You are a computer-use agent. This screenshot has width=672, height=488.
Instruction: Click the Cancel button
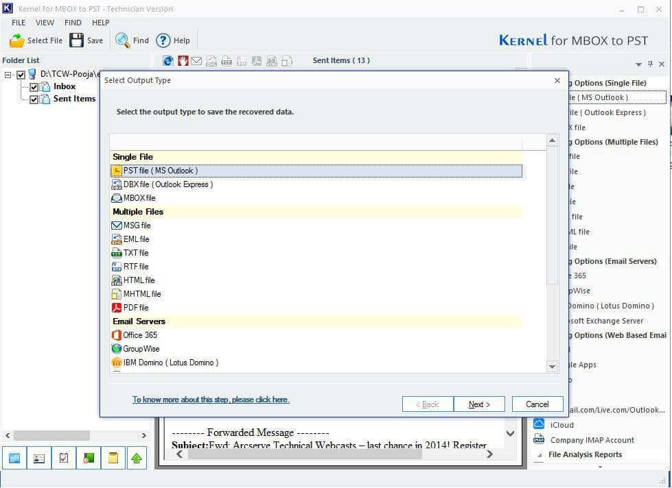pyautogui.click(x=537, y=404)
